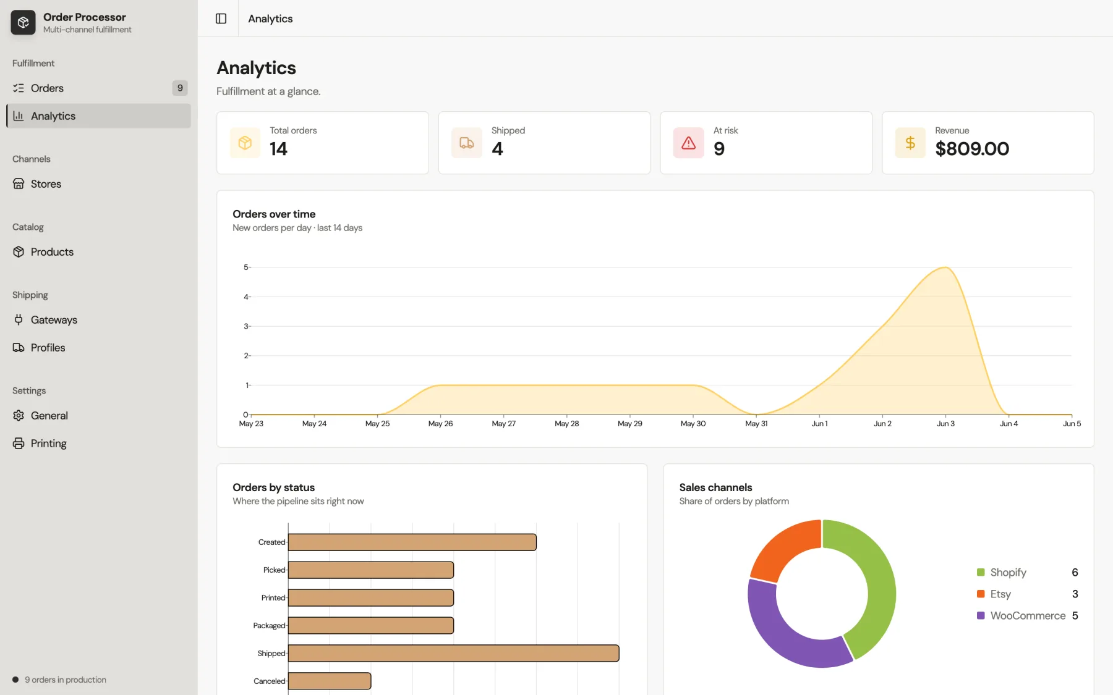Viewport: 1113px width, 695px height.
Task: Click the At risk warning triangle icon
Action: (689, 143)
